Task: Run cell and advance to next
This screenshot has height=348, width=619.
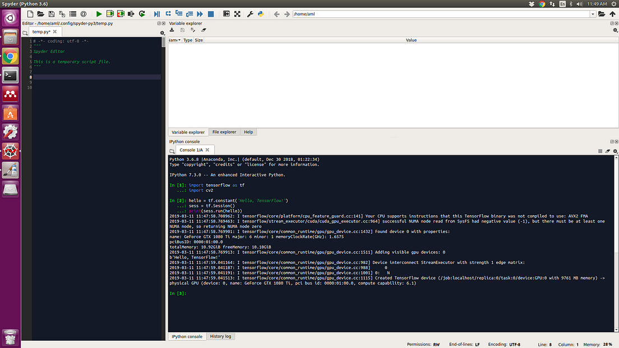Action: pyautogui.click(x=121, y=14)
